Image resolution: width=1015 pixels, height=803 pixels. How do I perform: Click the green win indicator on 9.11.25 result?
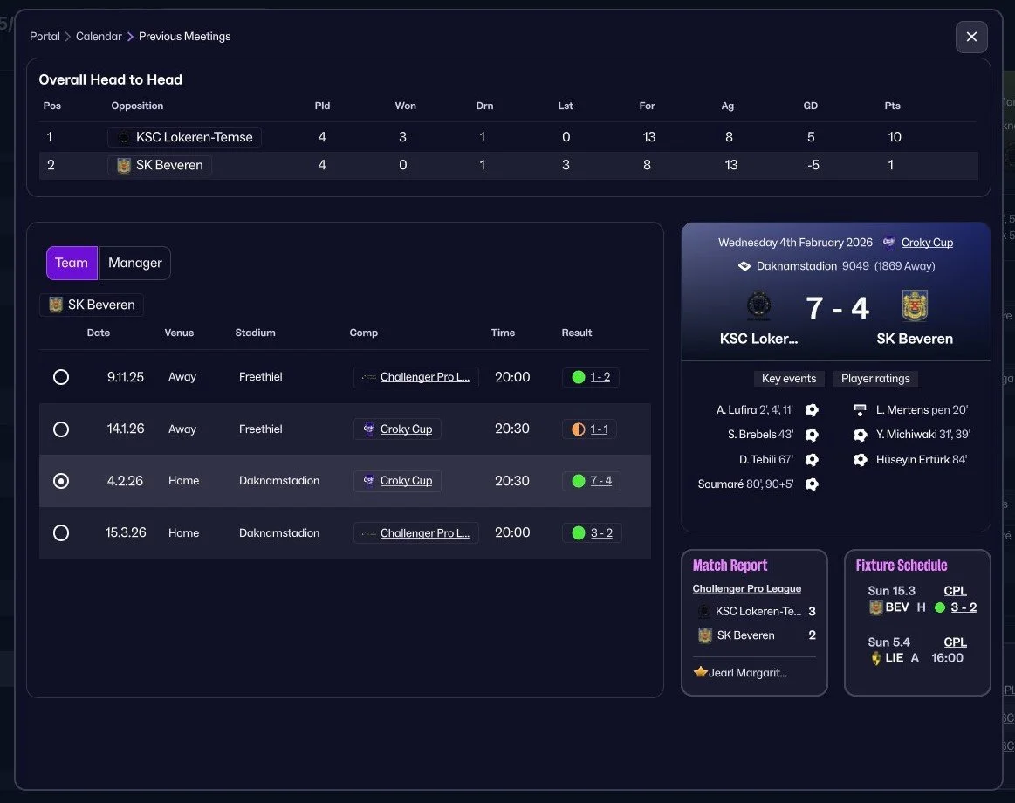(579, 377)
